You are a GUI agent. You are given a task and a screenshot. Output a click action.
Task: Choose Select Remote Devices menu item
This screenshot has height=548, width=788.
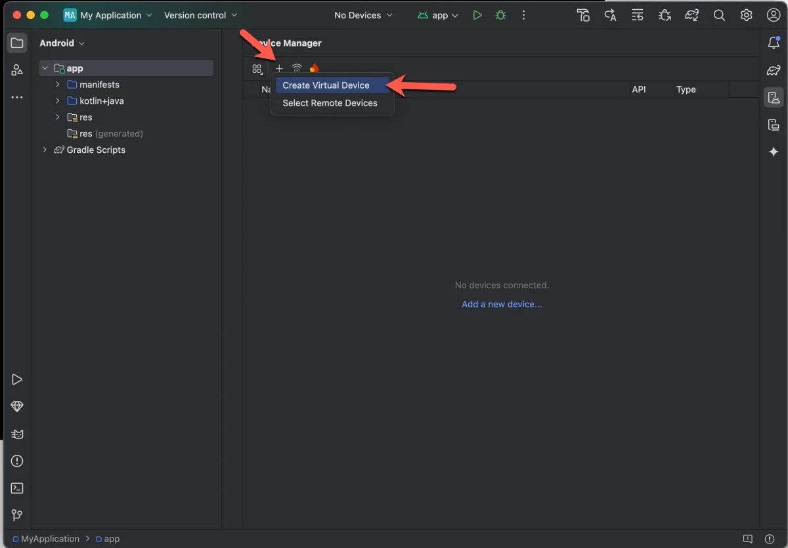(x=330, y=103)
